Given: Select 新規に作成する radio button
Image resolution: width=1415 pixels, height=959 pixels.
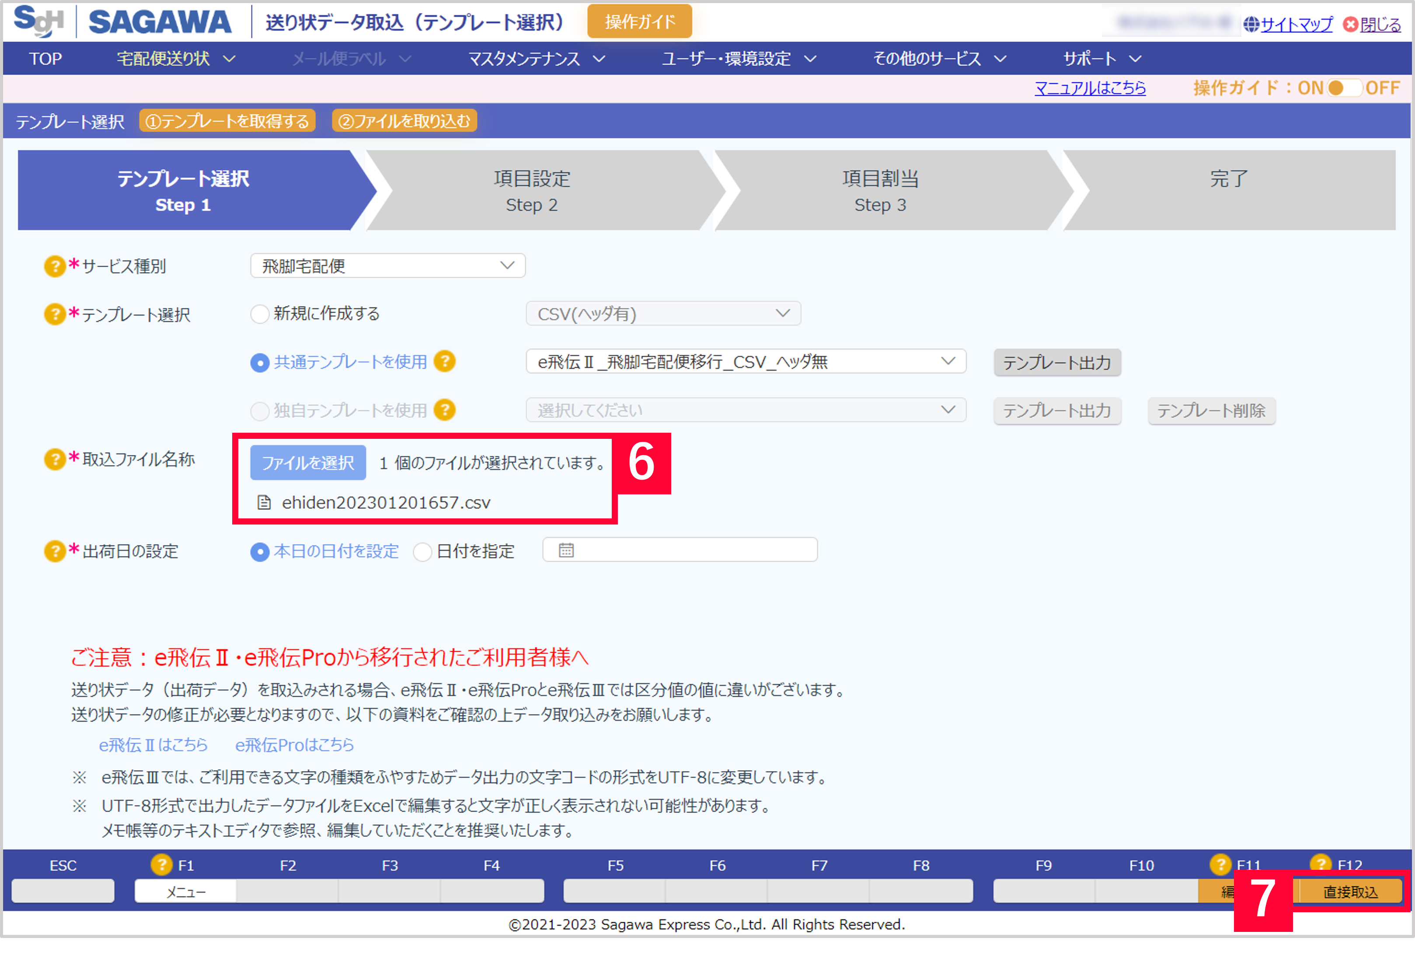Looking at the screenshot, I should pyautogui.click(x=260, y=314).
